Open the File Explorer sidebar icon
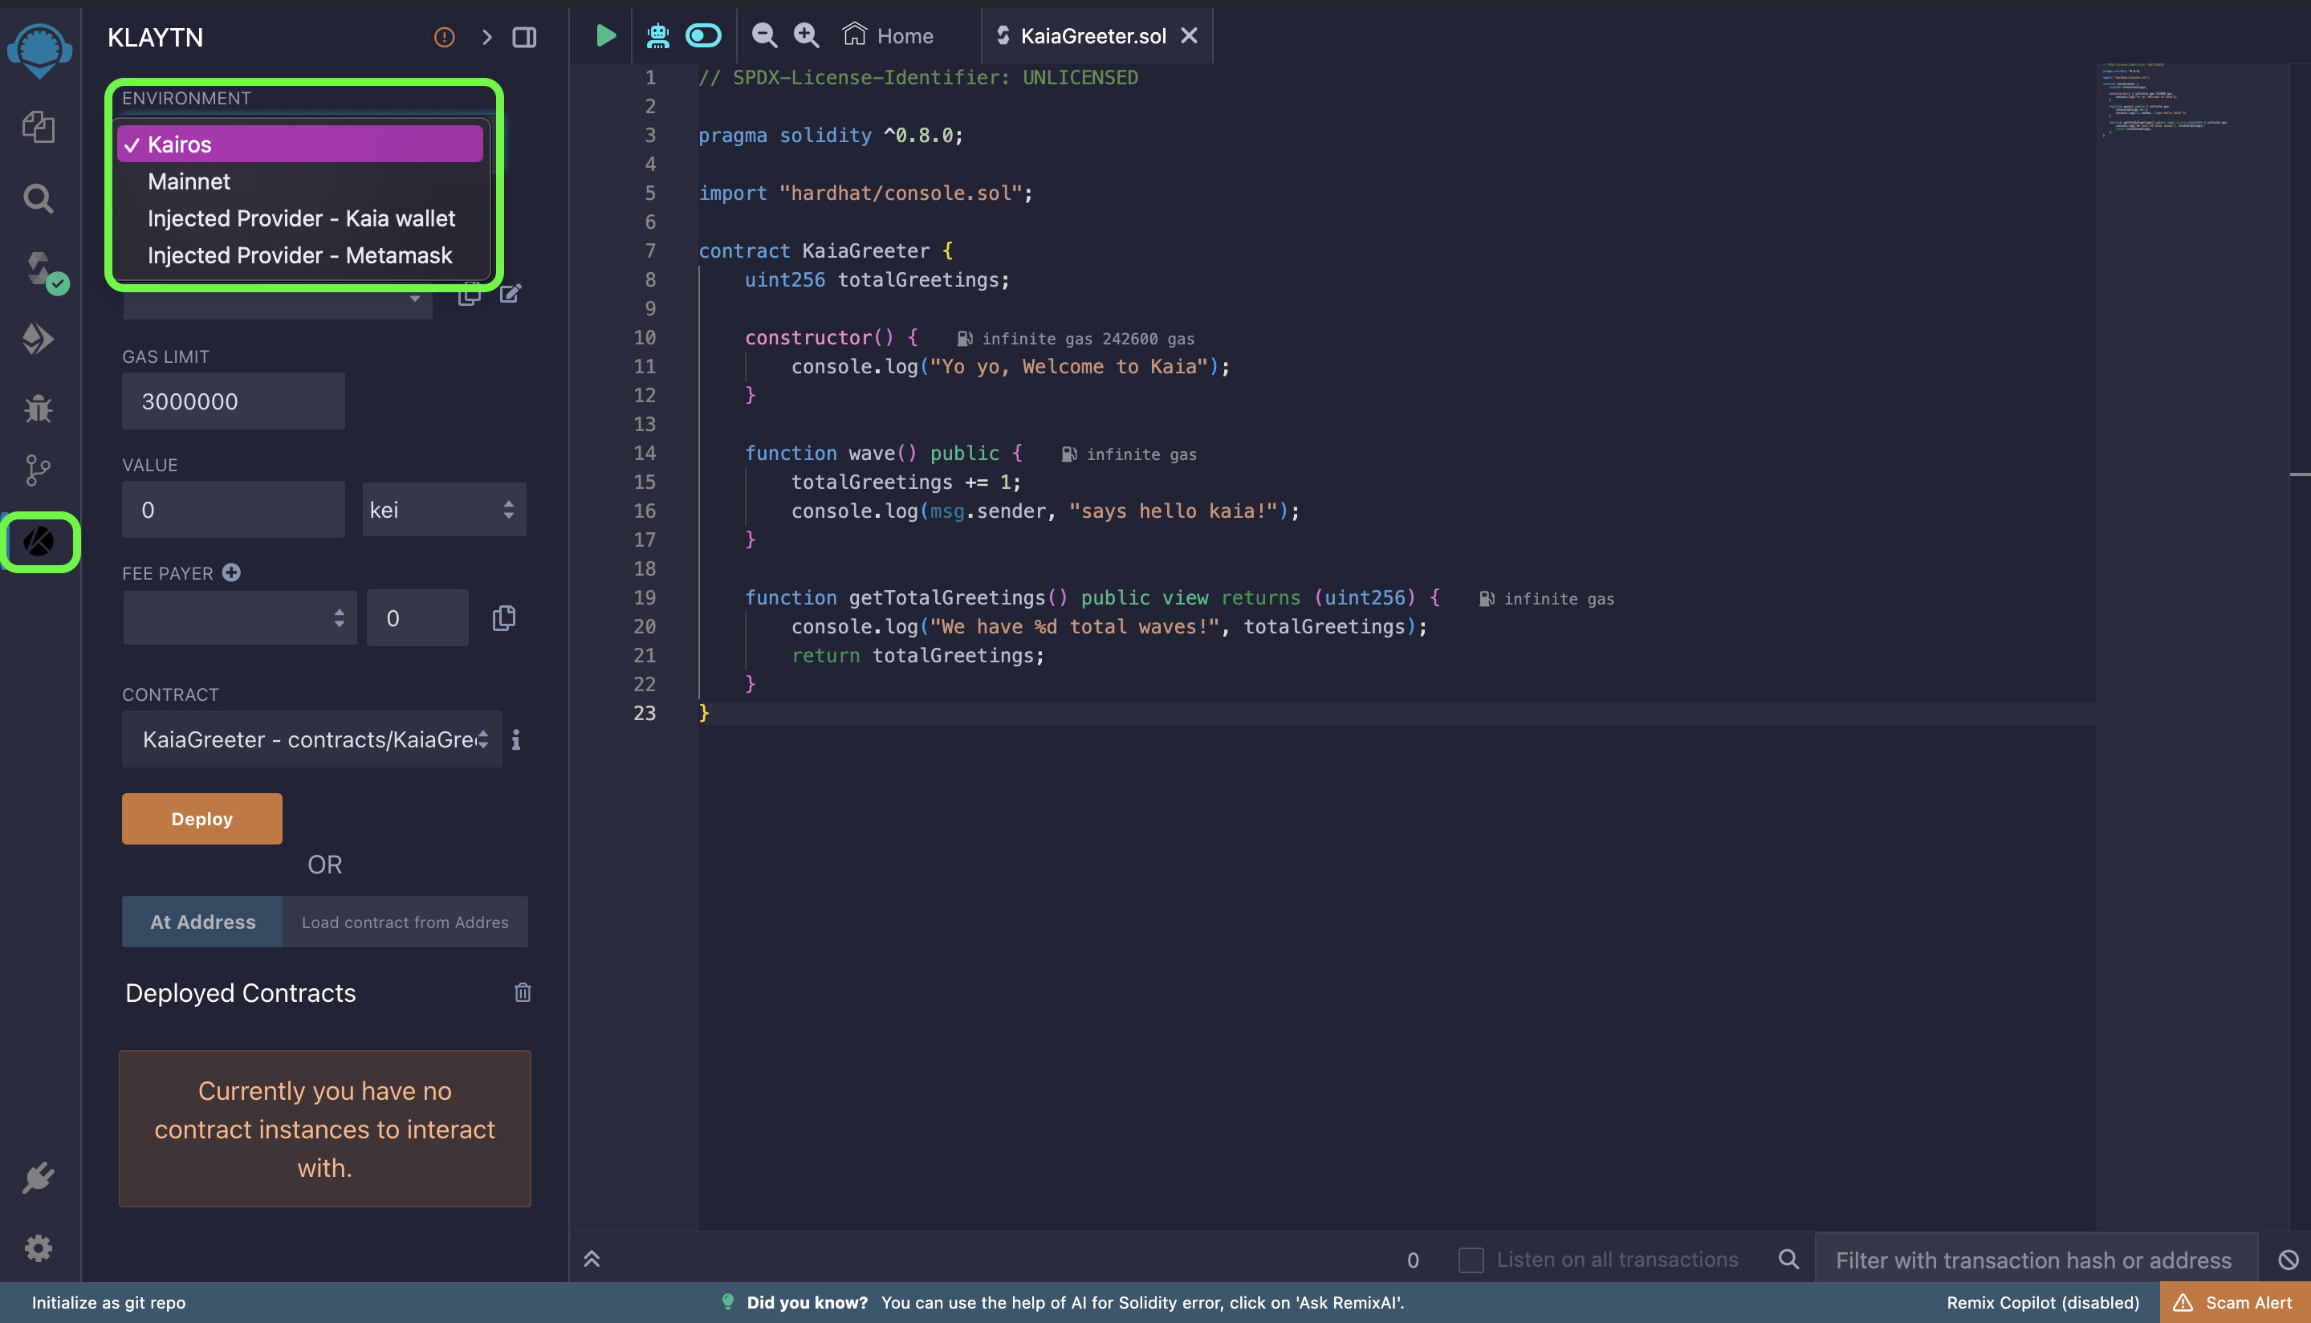Viewport: 2311px width, 1323px height. 39,126
